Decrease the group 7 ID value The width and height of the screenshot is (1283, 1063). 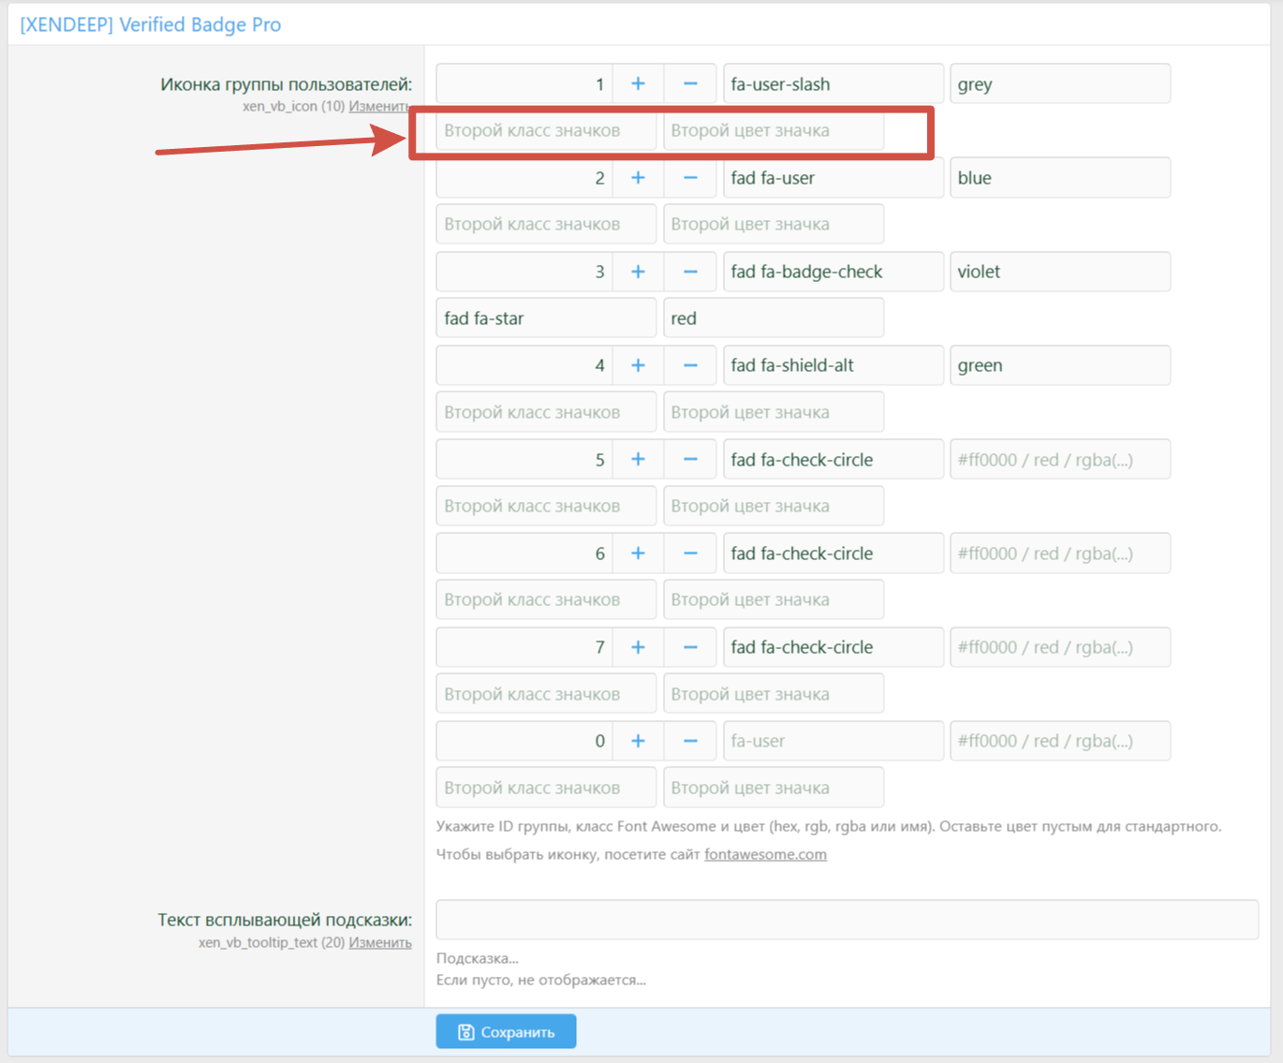pos(690,647)
